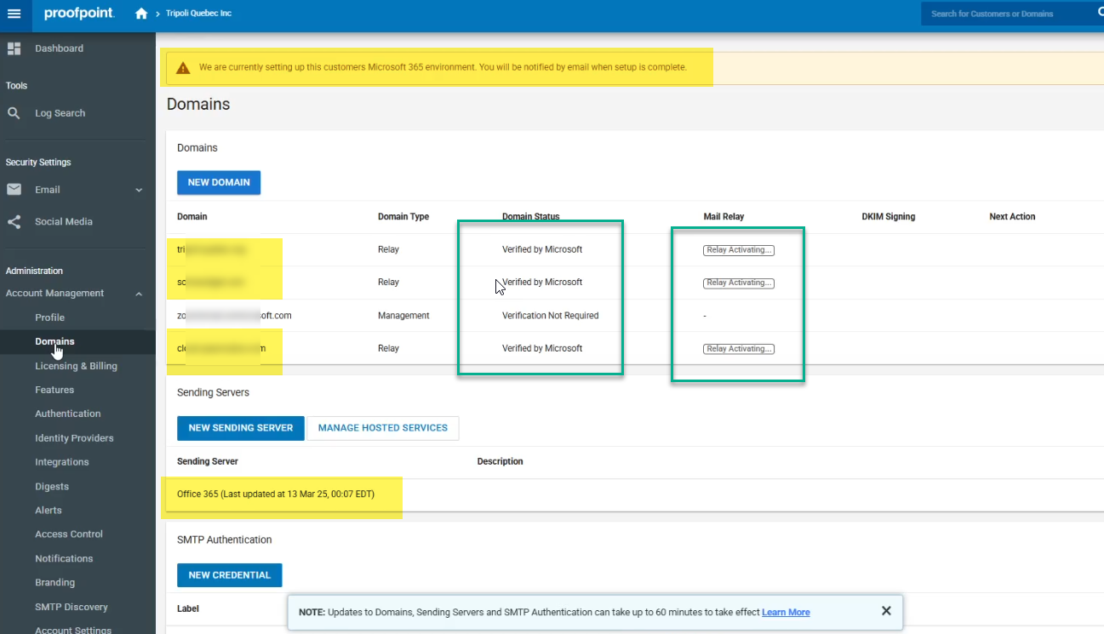This screenshot has width=1104, height=634.
Task: Click the NEW CREDENTIAL button
Action: tap(230, 575)
